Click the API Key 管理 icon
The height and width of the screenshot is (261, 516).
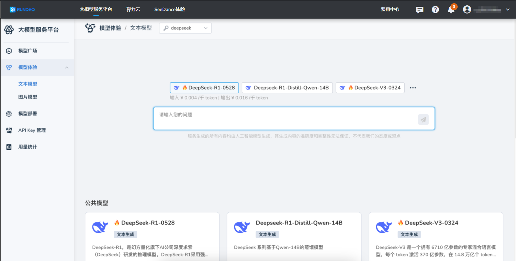[x=9, y=130]
